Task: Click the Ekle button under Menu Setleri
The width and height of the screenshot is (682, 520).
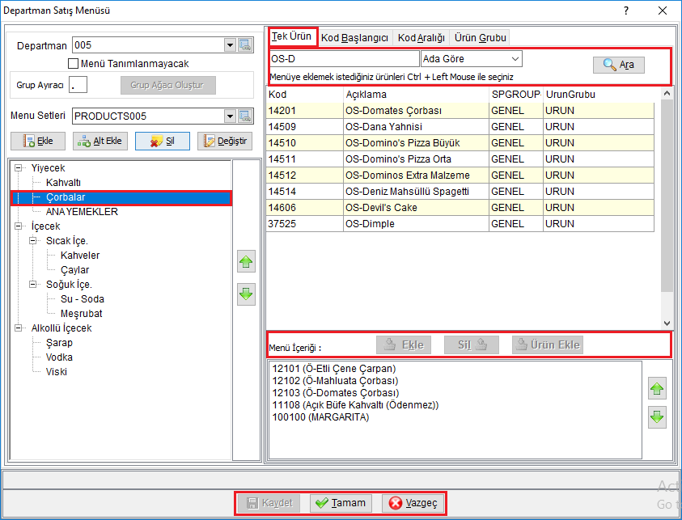Action: pyautogui.click(x=38, y=141)
